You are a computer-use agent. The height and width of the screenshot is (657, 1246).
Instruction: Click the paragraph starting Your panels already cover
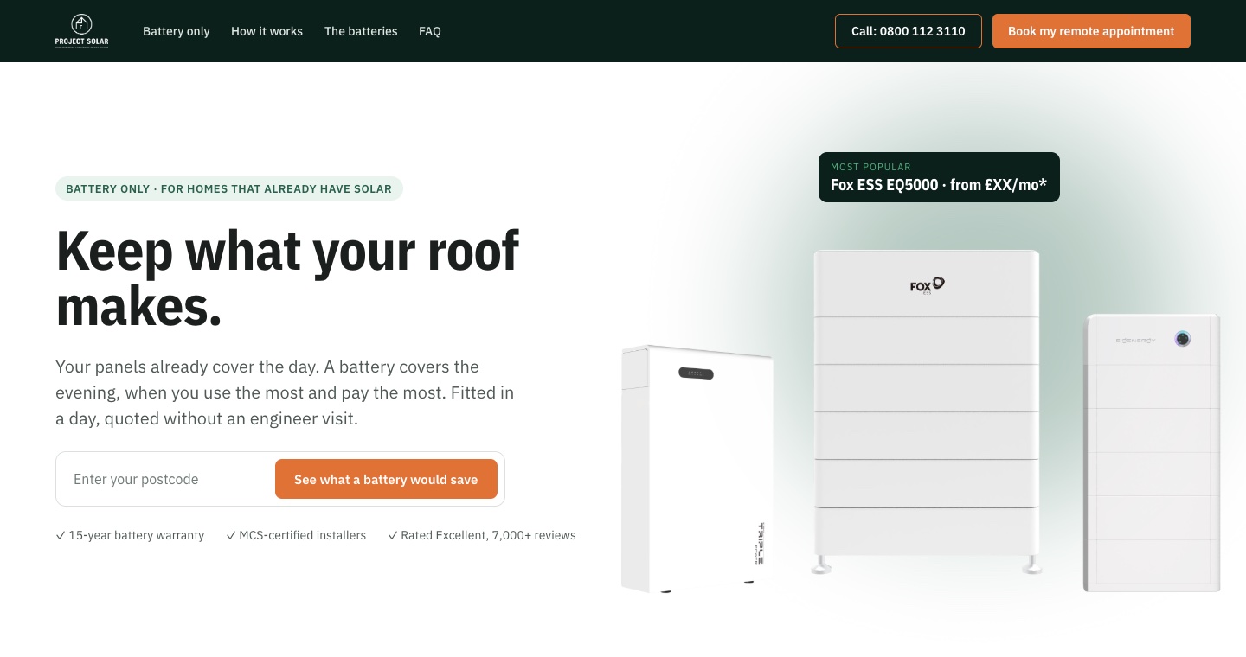tap(285, 392)
